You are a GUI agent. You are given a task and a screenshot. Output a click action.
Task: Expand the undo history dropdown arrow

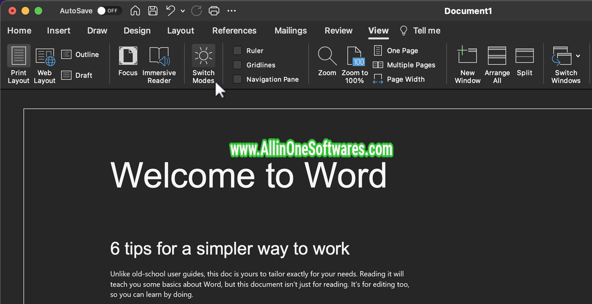(183, 11)
